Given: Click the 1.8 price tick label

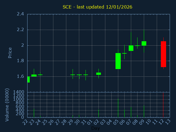Looking at the screenshot, I should (20, 61).
